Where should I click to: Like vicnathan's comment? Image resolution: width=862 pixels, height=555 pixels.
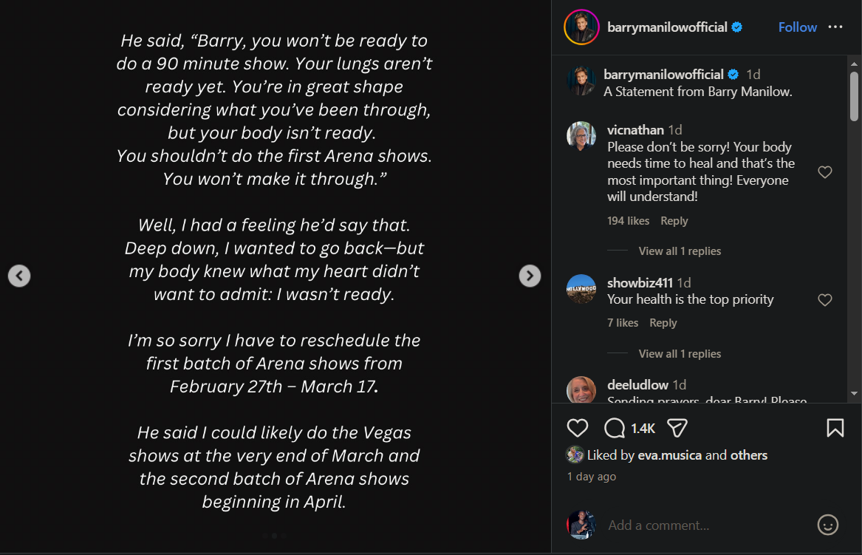825,172
